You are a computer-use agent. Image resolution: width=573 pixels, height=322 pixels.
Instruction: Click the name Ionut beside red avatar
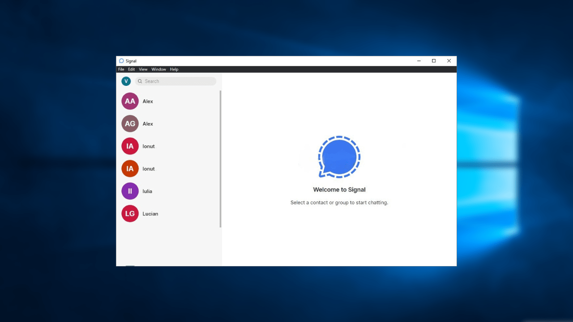pos(149,146)
